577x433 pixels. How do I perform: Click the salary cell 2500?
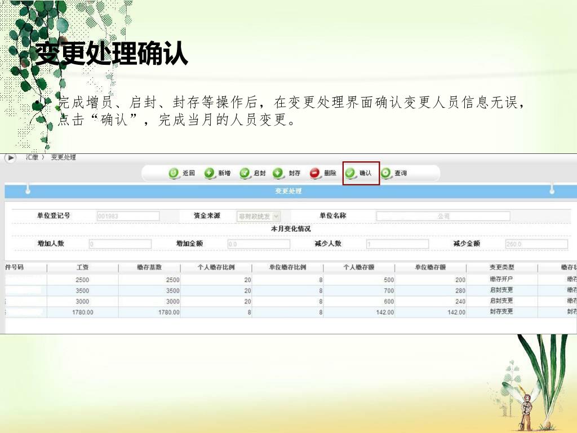[82, 280]
